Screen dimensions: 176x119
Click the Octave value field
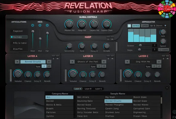155,45
